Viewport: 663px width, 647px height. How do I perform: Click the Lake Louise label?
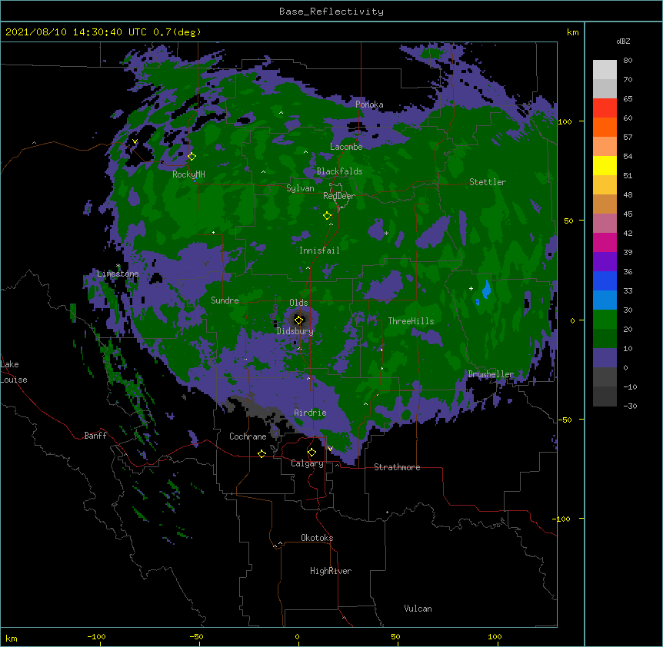pos(14,372)
